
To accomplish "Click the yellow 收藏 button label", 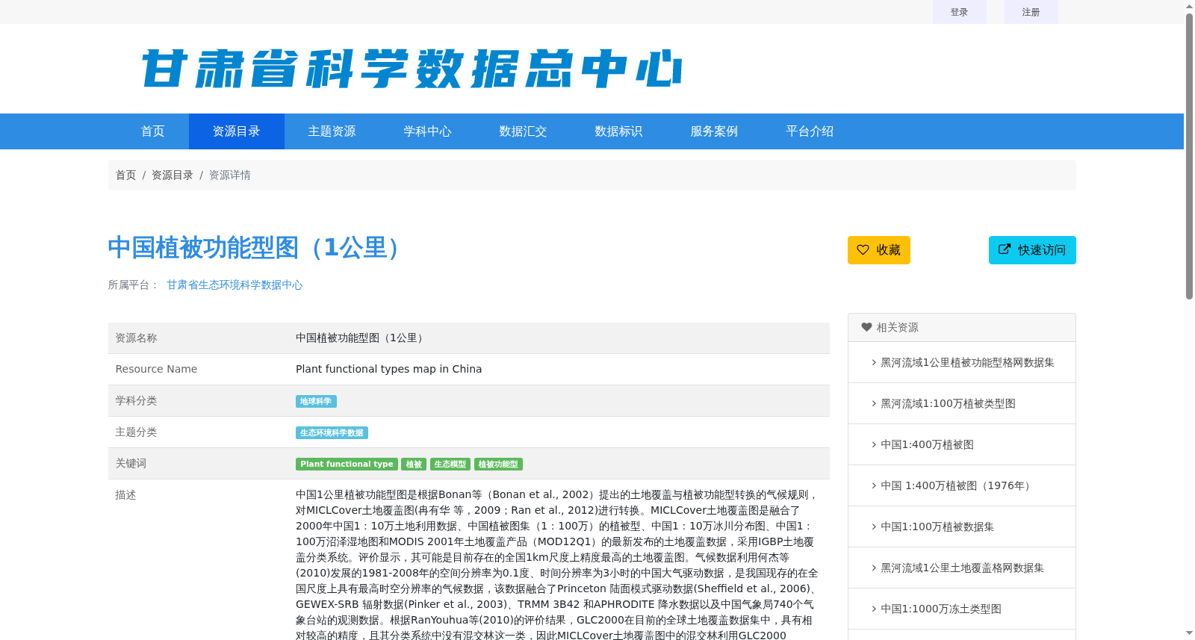I will pyautogui.click(x=889, y=250).
